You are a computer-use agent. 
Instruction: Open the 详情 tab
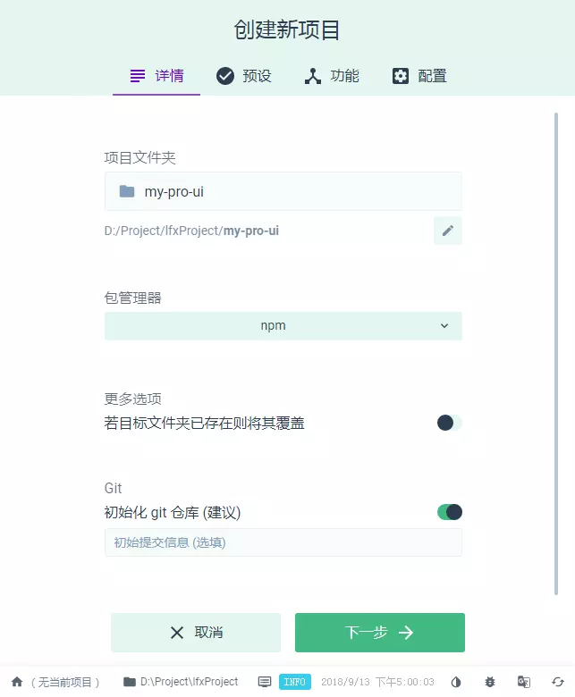pos(156,76)
